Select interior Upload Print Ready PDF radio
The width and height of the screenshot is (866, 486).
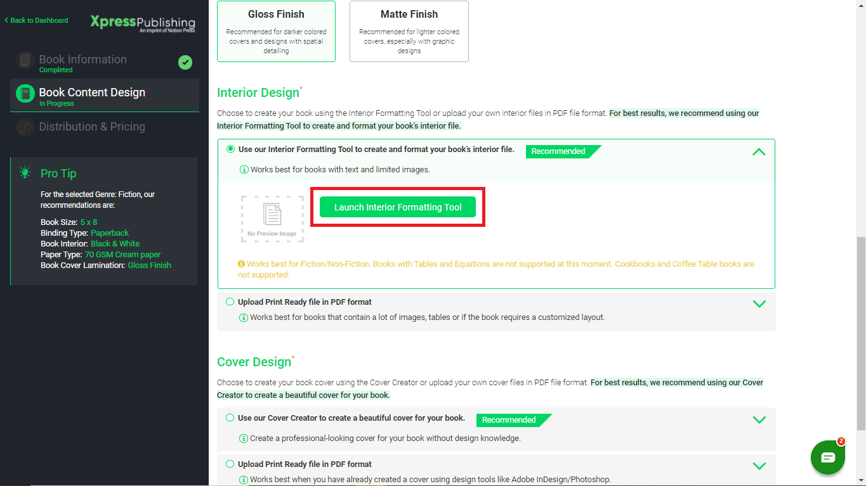(230, 302)
